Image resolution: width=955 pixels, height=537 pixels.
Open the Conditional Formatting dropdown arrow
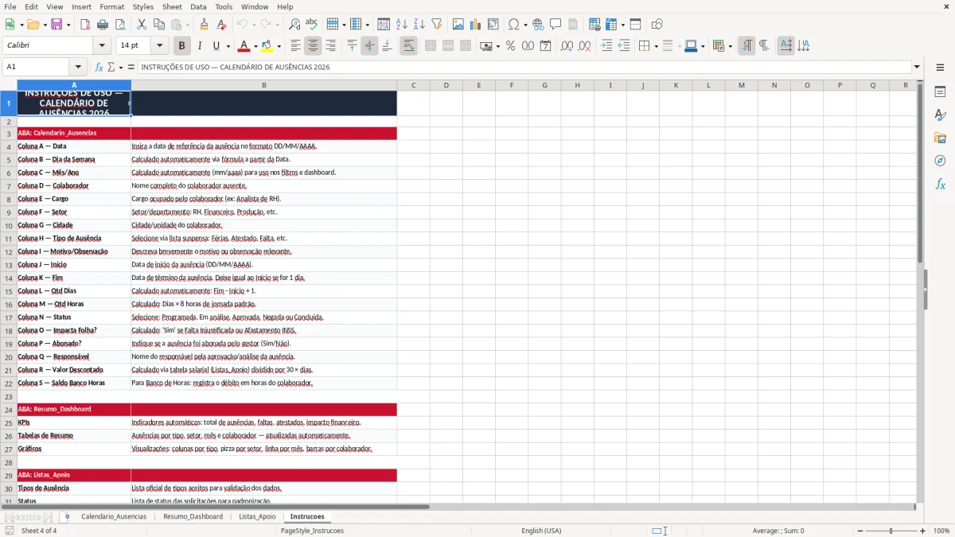[730, 46]
